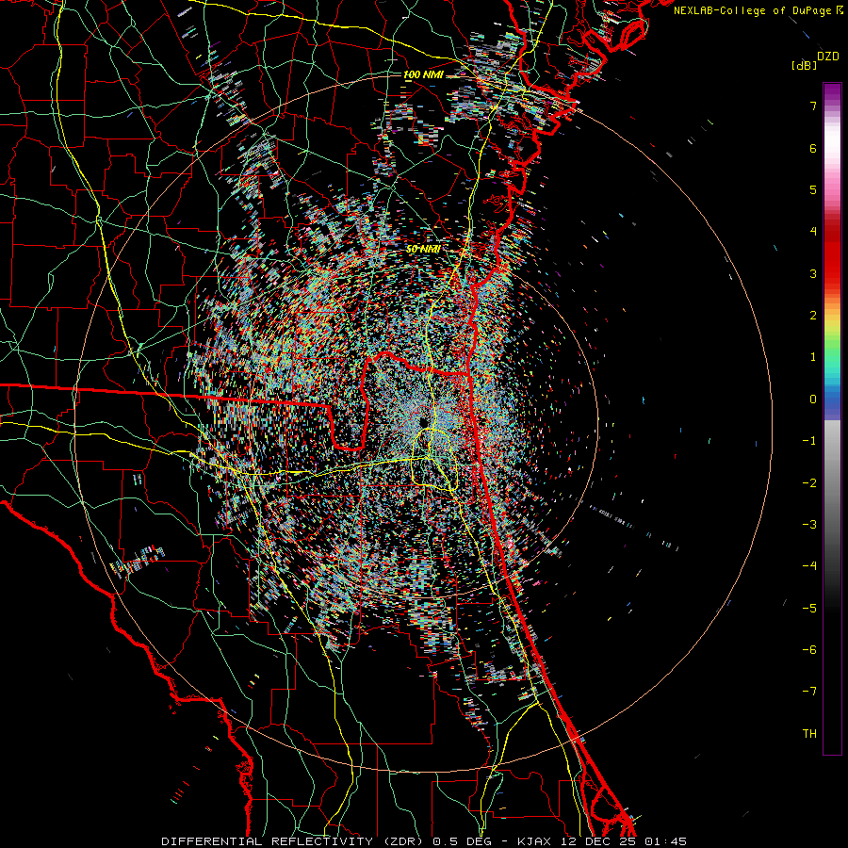Click the 5 value on color scale
The height and width of the screenshot is (848, 848).
[813, 189]
